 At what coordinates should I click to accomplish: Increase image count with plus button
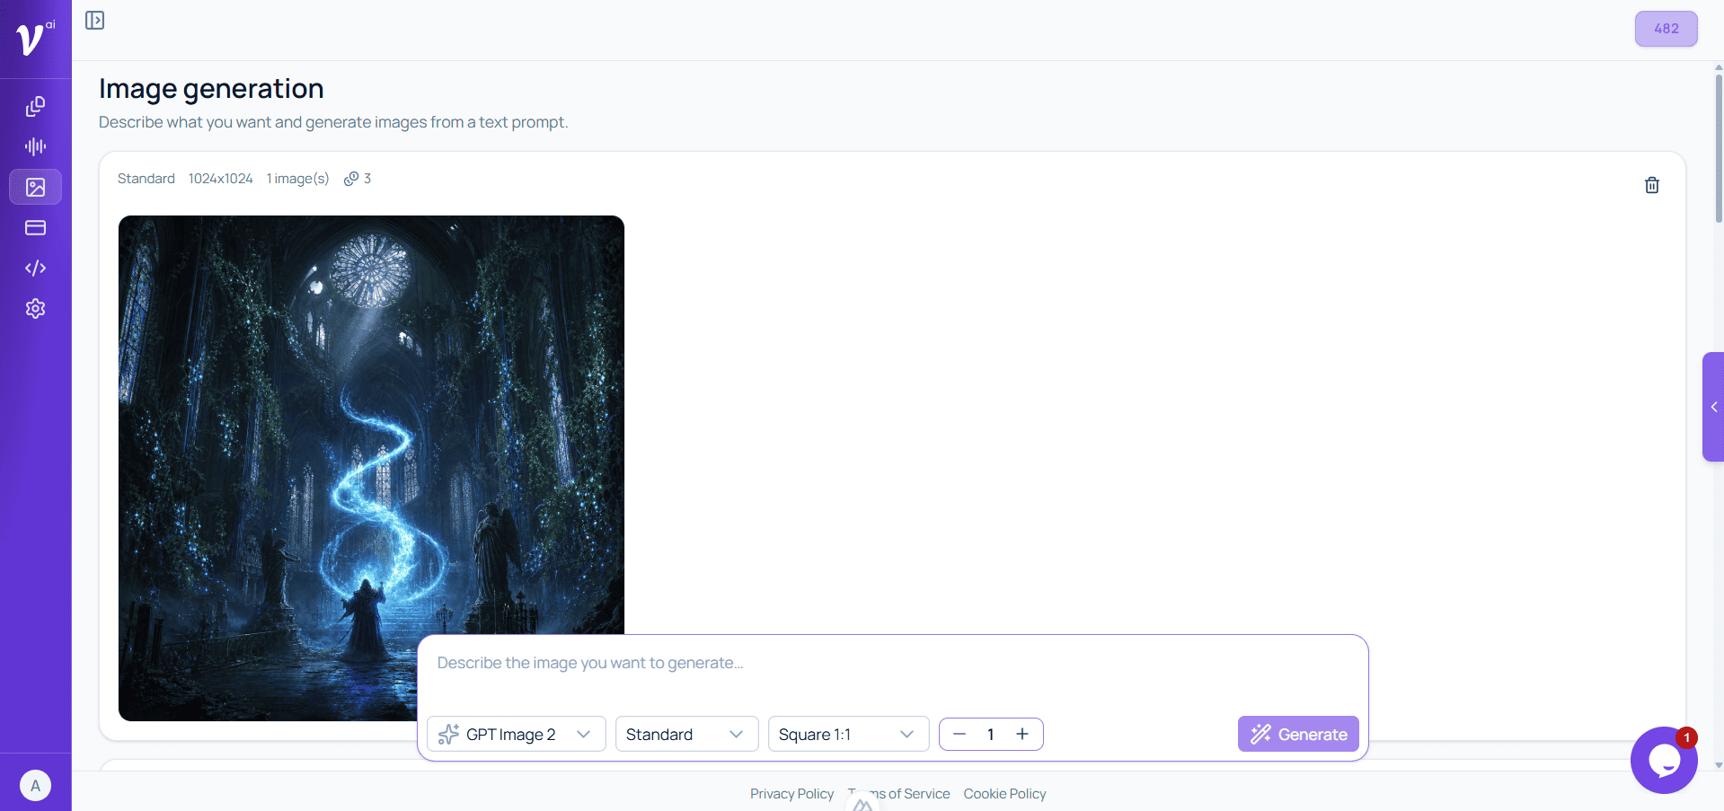coord(1022,734)
